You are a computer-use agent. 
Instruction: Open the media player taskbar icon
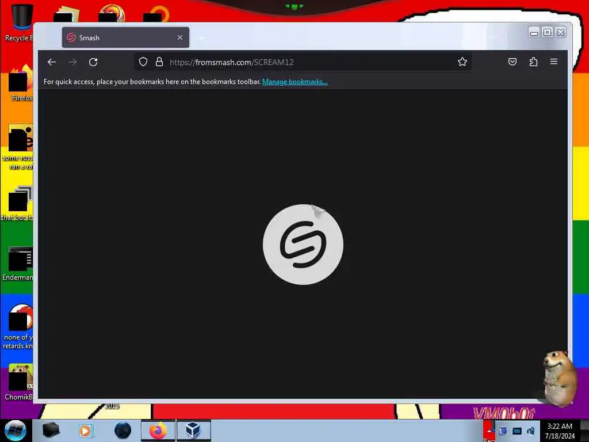tap(85, 430)
